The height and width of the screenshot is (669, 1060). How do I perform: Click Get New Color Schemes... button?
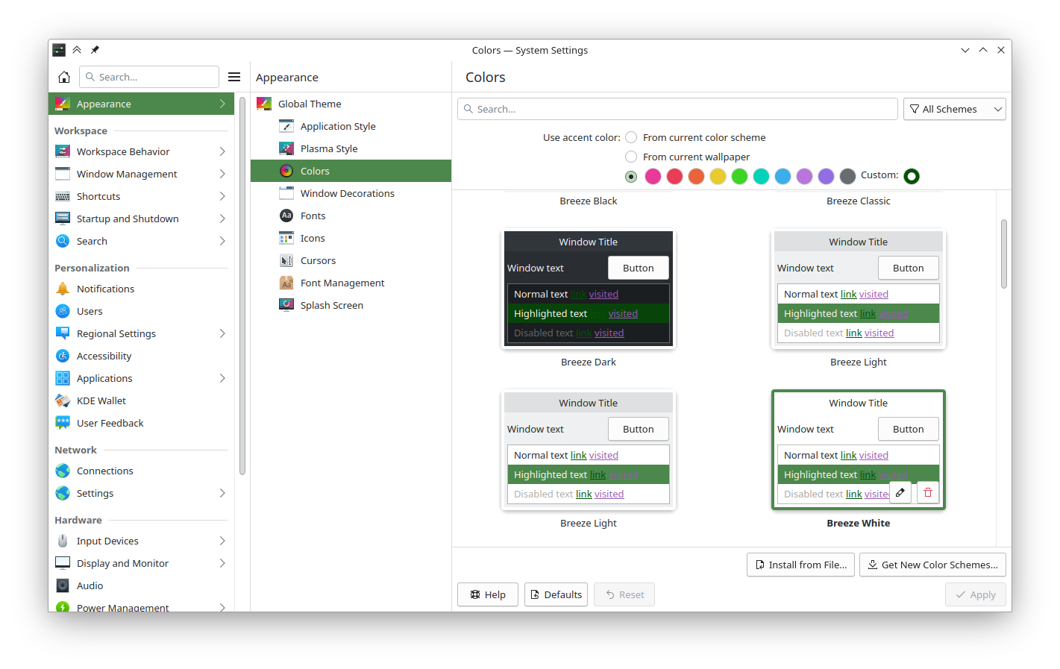932,565
